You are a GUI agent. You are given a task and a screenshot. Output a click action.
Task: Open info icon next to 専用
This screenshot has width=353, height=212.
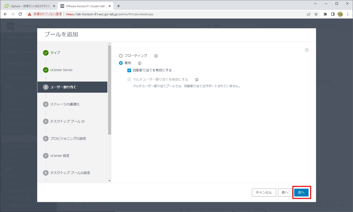pyautogui.click(x=140, y=63)
